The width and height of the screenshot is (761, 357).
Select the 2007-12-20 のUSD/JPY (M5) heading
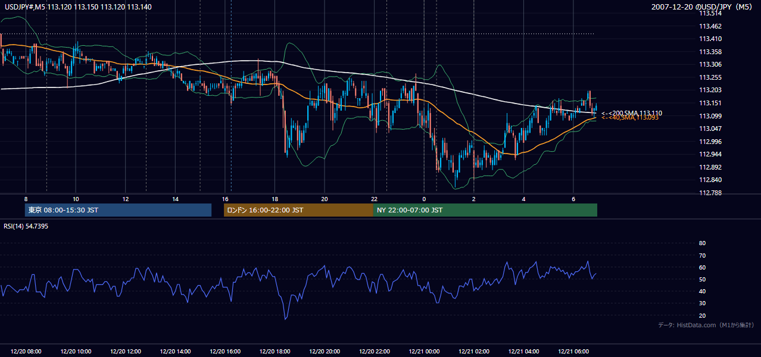pos(702,7)
